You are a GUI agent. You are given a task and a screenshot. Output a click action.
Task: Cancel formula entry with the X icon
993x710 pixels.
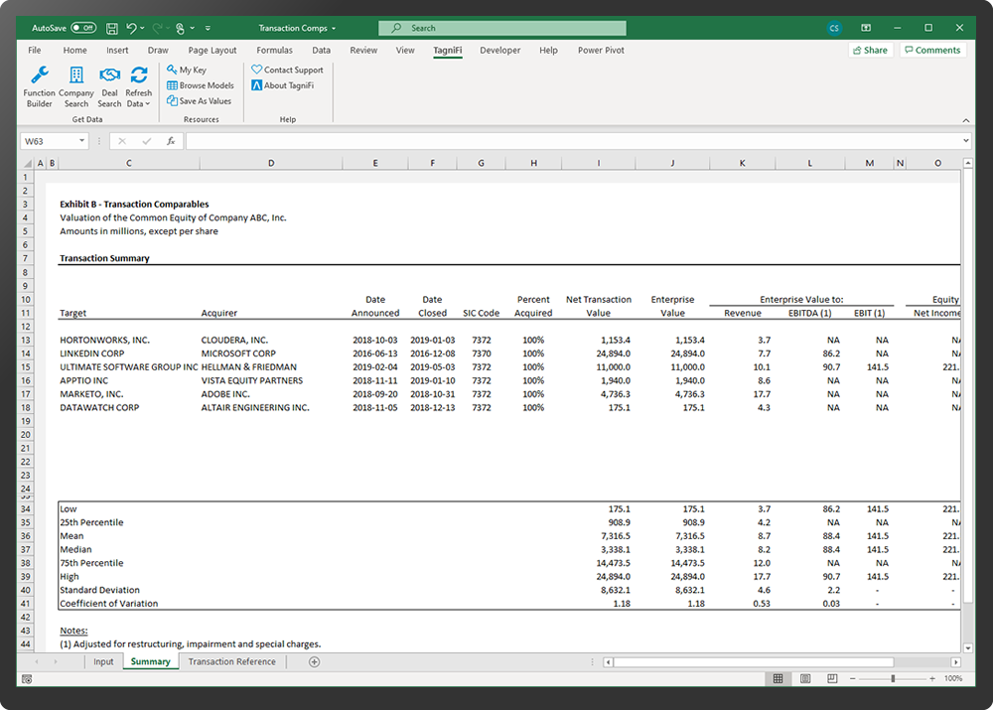(122, 141)
